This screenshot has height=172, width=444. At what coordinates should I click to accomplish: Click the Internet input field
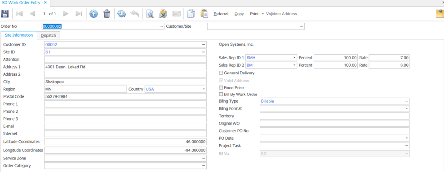tap(125, 133)
